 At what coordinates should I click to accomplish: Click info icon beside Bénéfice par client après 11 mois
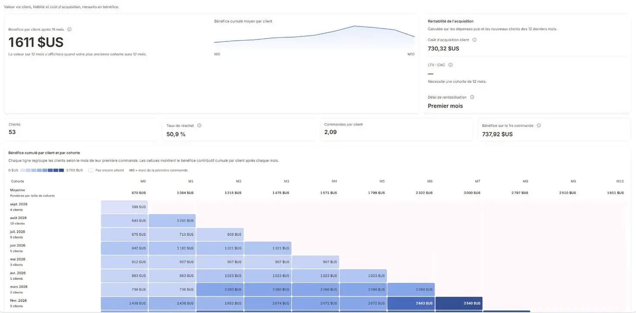click(69, 30)
